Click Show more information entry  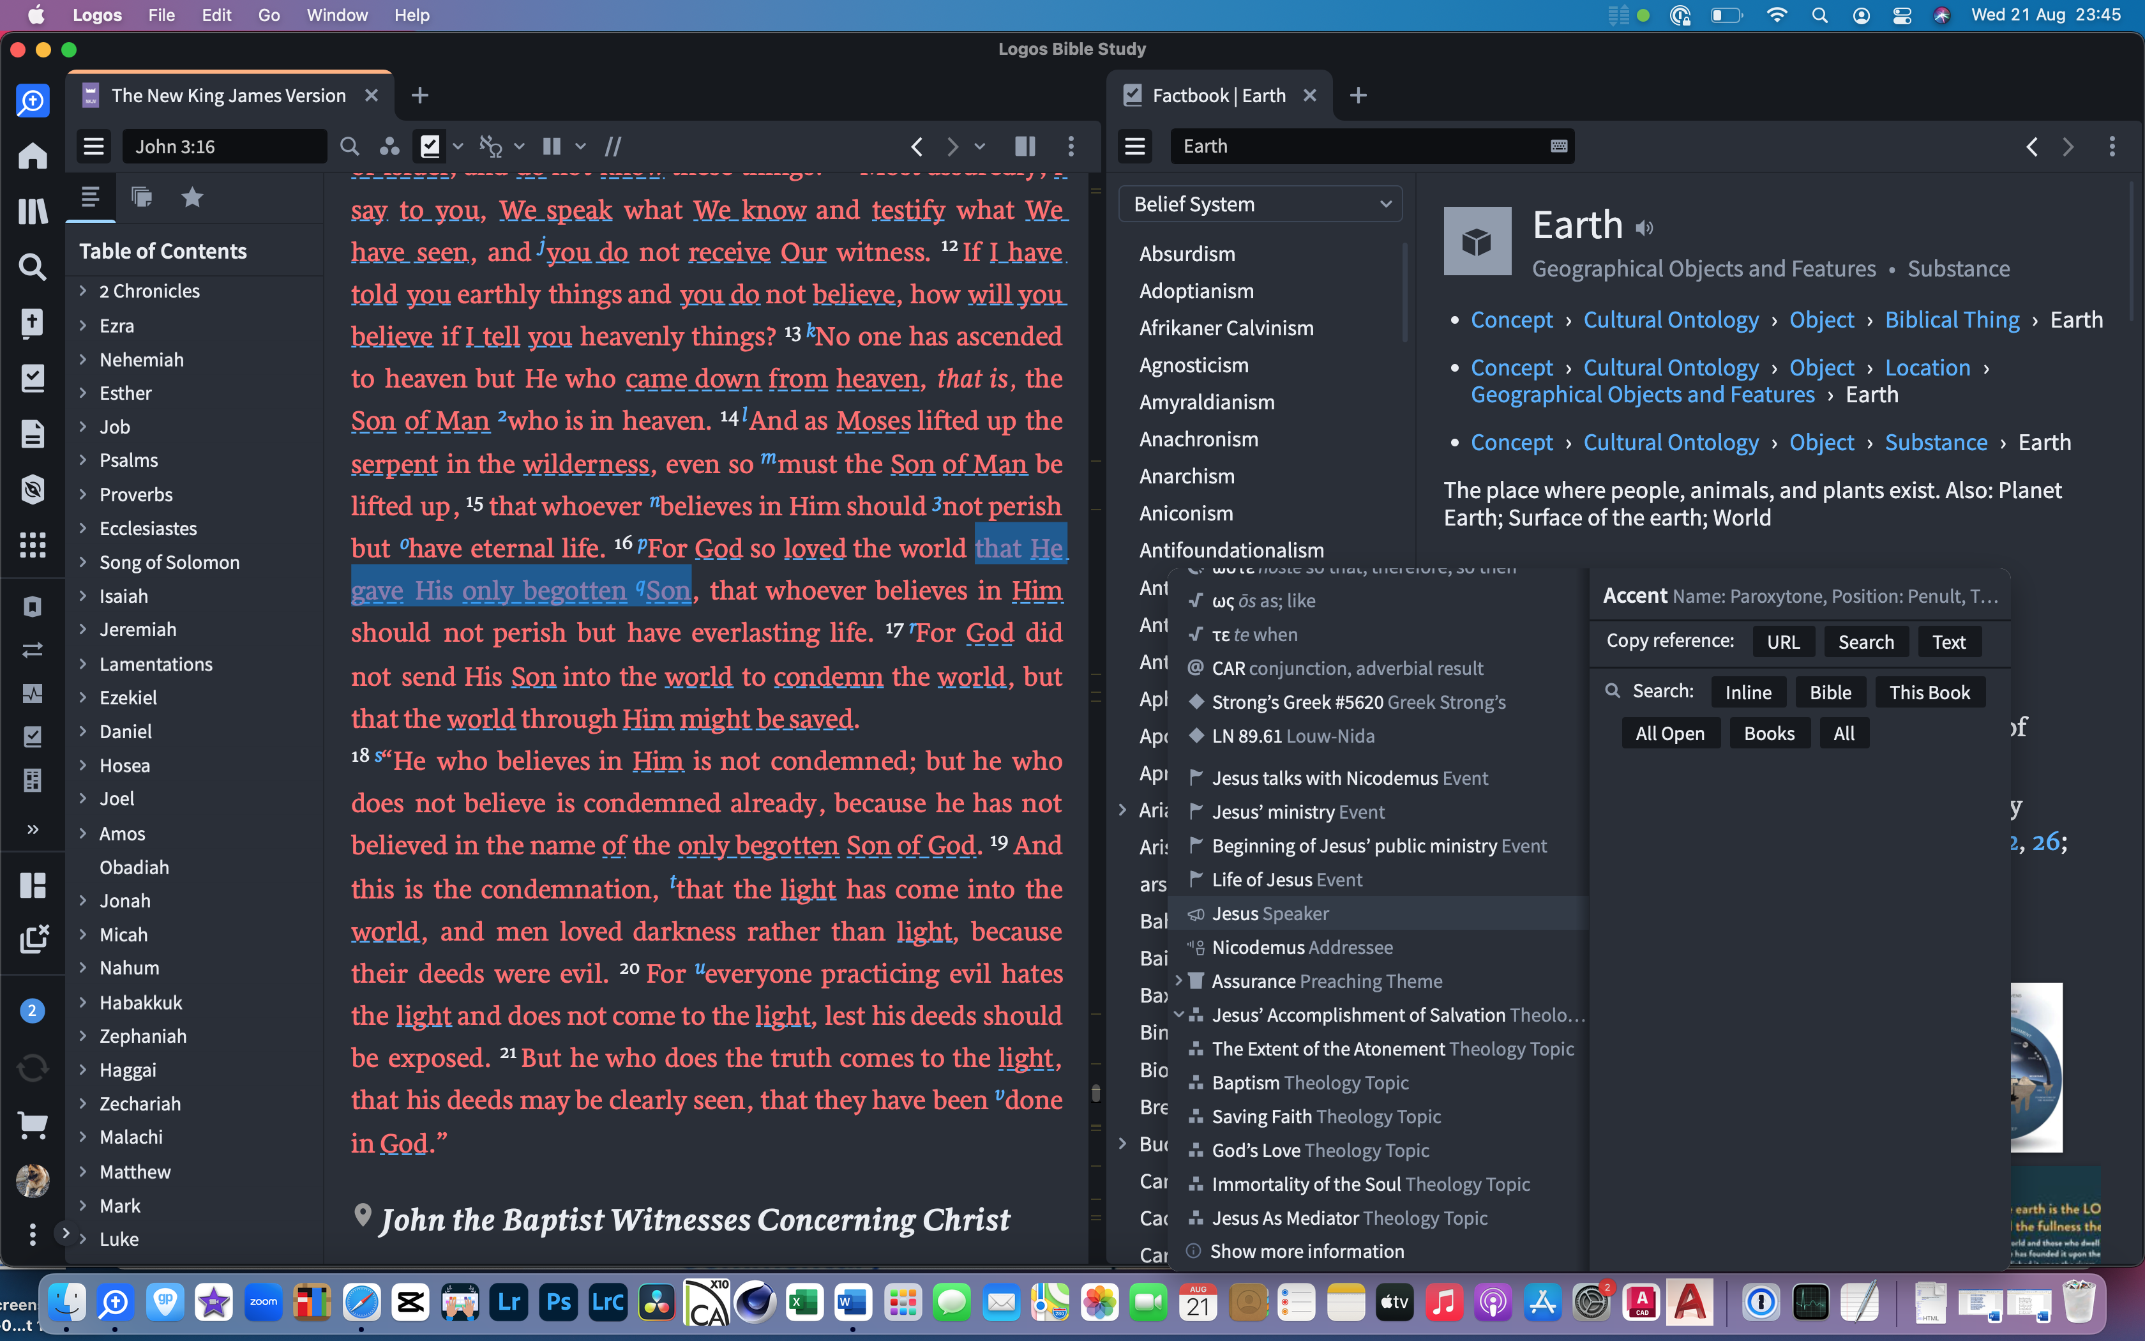pos(1307,1252)
